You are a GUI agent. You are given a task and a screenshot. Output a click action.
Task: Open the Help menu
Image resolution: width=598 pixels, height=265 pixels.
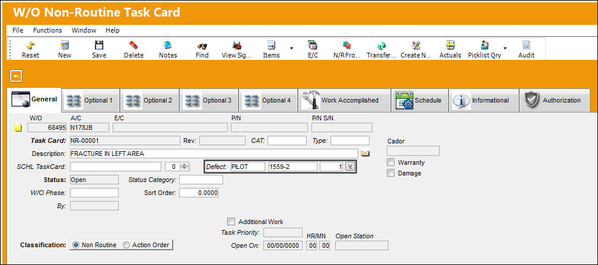(113, 30)
